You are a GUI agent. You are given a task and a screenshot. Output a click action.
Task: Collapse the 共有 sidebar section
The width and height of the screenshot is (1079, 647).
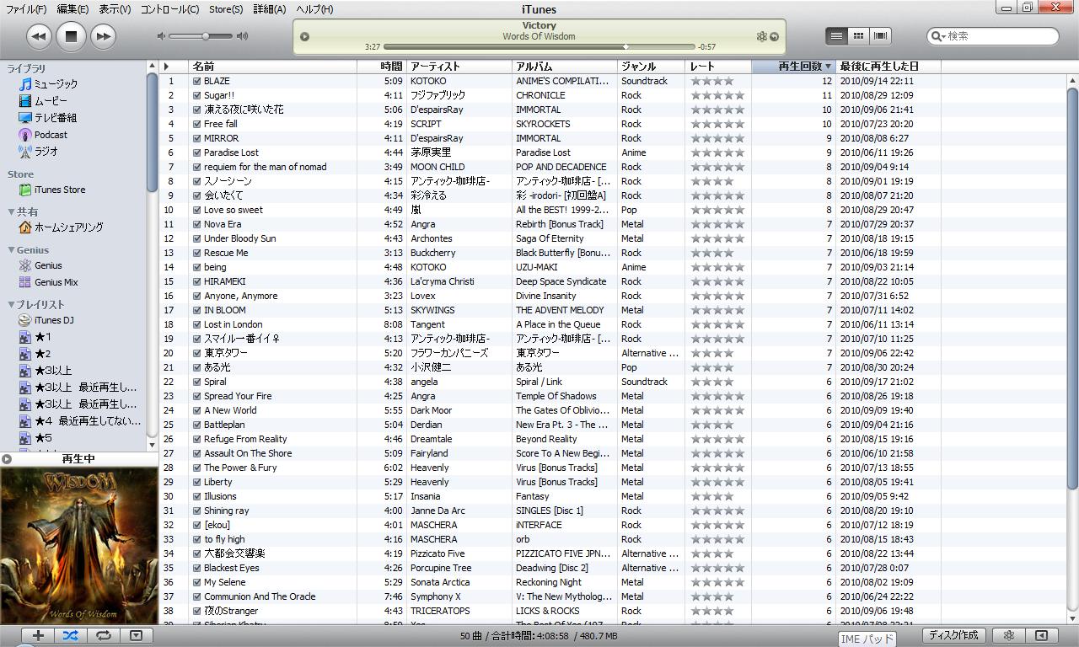point(11,212)
